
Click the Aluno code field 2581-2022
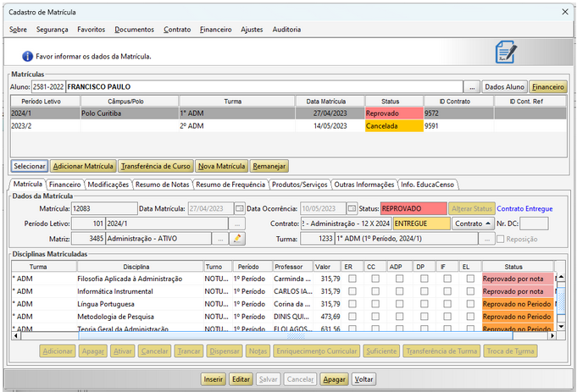point(48,87)
